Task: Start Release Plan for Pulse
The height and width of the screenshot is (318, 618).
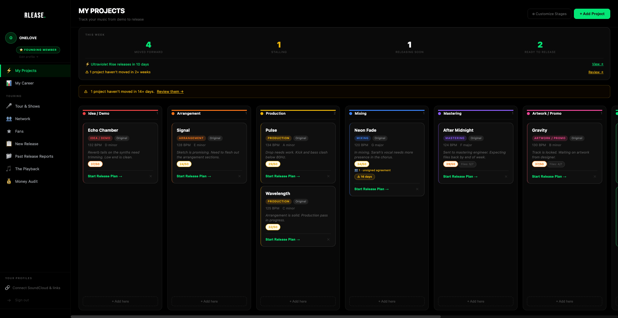Action: pos(283,176)
